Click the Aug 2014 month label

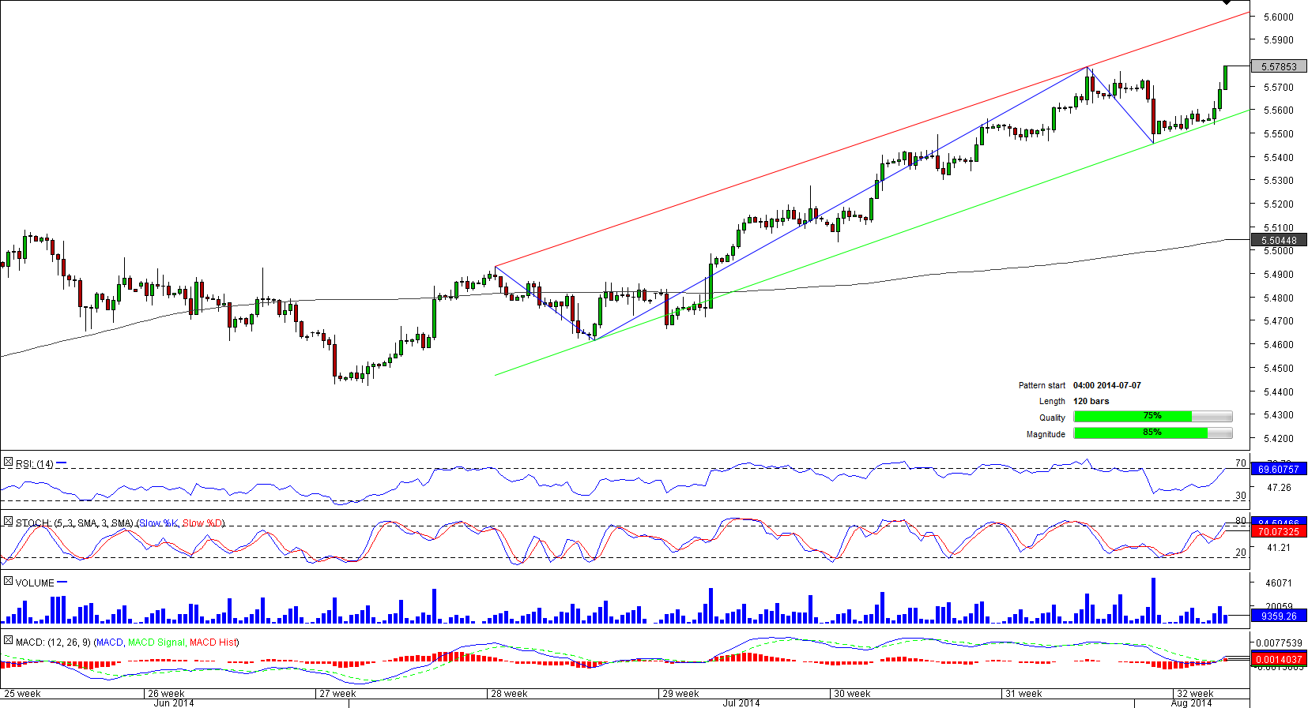click(x=1192, y=703)
